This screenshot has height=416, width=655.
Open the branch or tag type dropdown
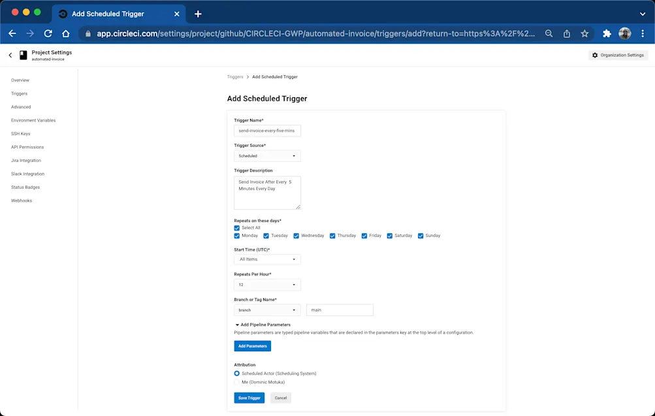tap(267, 310)
